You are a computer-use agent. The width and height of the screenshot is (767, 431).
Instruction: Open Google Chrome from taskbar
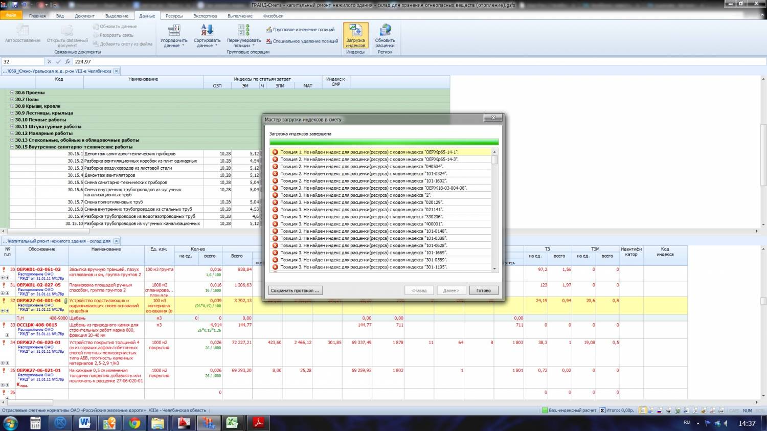(x=134, y=423)
